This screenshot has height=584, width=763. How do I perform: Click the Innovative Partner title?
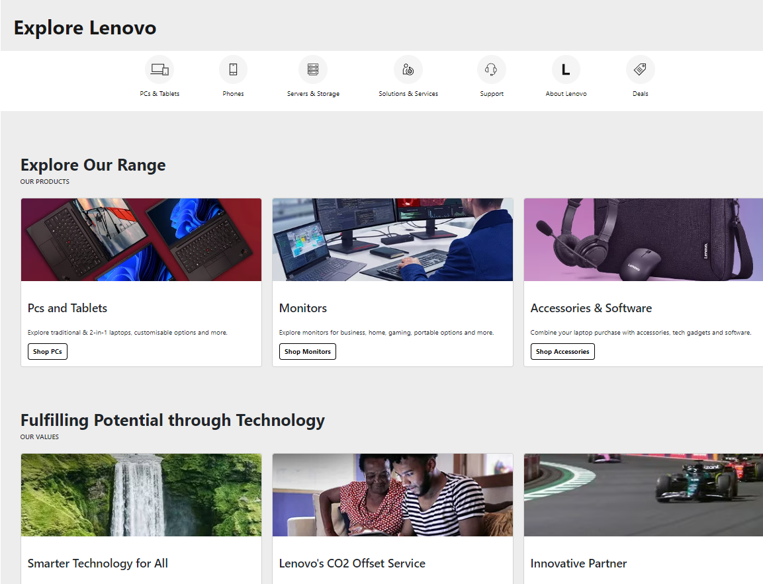click(x=578, y=563)
